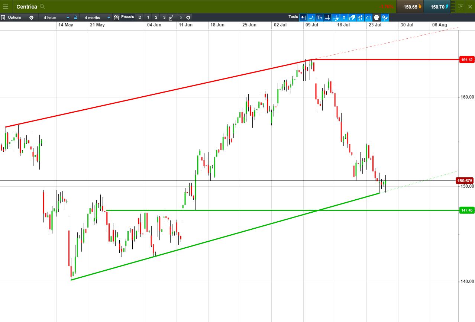Screen dimensions: 475x322
Task: Select preset 3
Action: pyautogui.click(x=164, y=17)
